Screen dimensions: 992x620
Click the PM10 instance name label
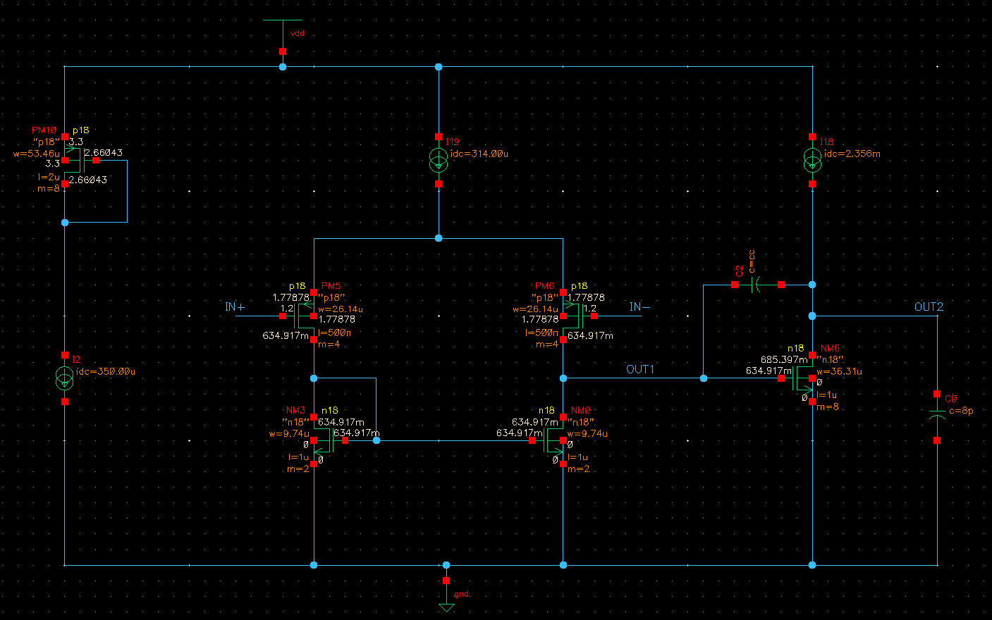pyautogui.click(x=44, y=130)
